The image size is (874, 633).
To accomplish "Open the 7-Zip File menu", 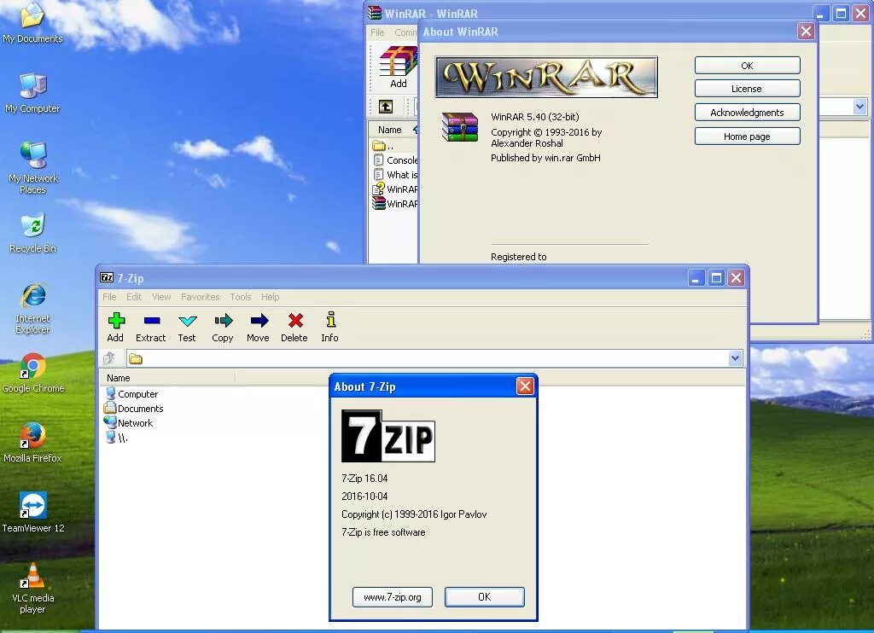I will pos(109,297).
